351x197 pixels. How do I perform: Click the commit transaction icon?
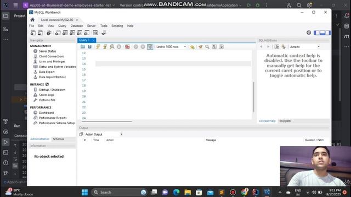point(135,47)
